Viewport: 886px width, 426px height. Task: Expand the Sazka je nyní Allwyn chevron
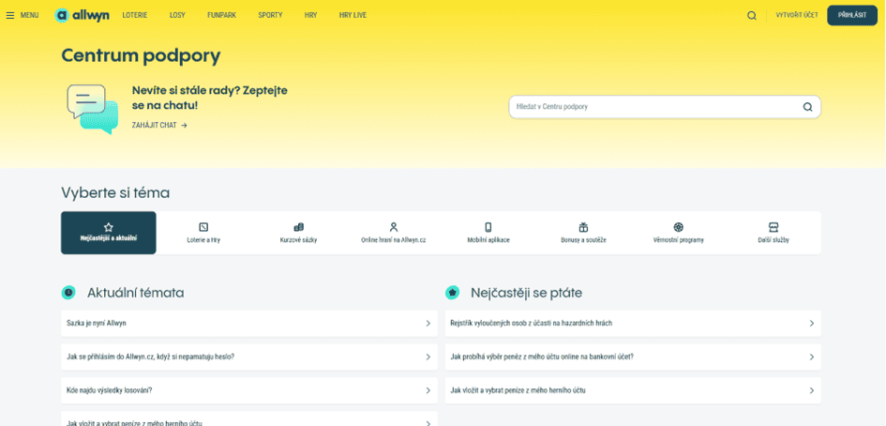click(428, 324)
